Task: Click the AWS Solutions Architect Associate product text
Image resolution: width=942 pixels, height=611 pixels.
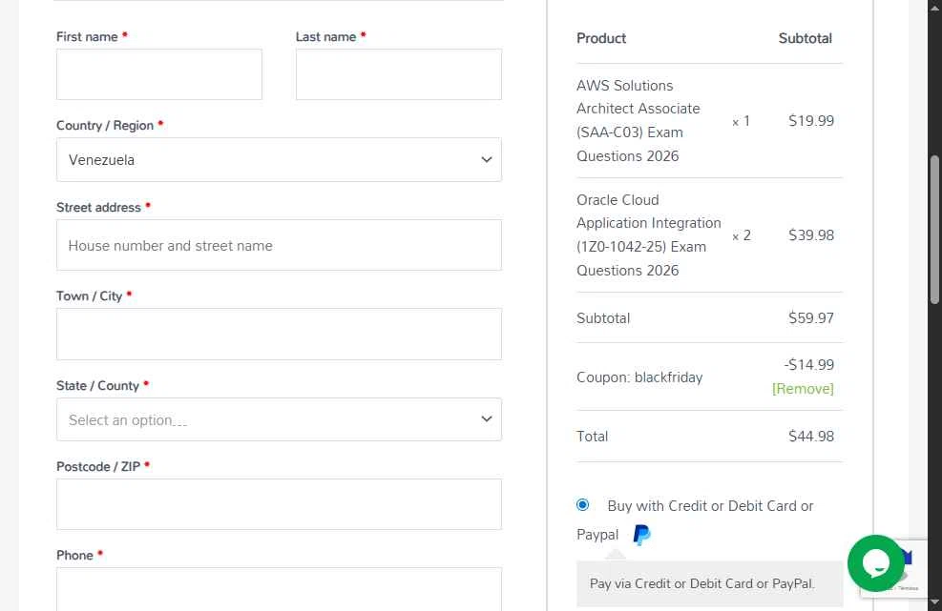Action: tap(638, 121)
